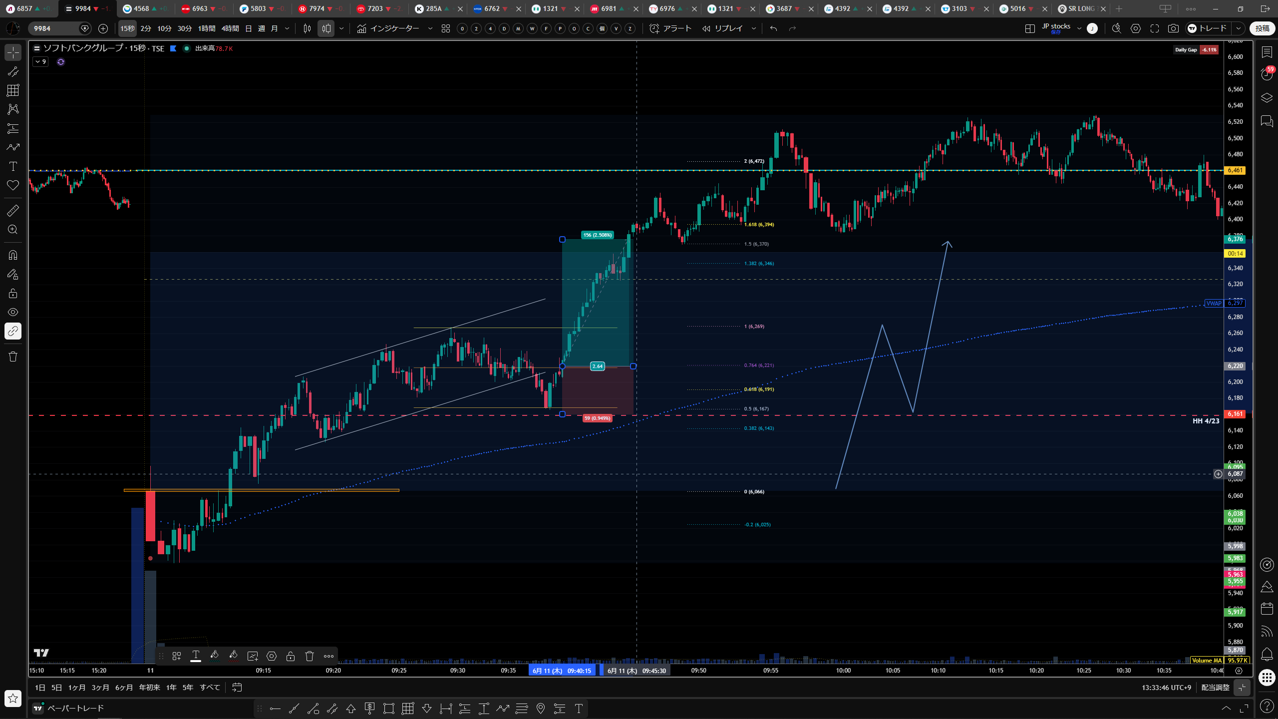The image size is (1278, 719).
Task: Select the trend line drawing tool
Action: (13, 71)
